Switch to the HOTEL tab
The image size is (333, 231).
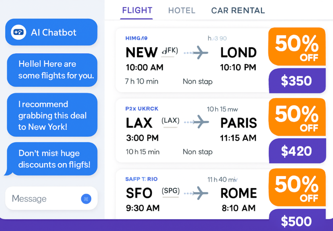coord(182,10)
